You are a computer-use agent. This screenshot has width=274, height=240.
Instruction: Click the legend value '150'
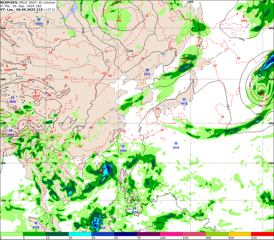click(x=185, y=238)
